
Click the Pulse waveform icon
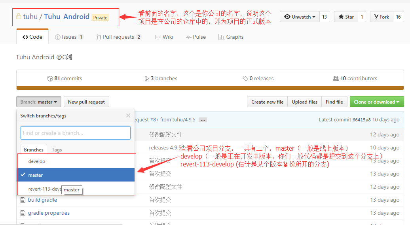pyautogui.click(x=188, y=37)
